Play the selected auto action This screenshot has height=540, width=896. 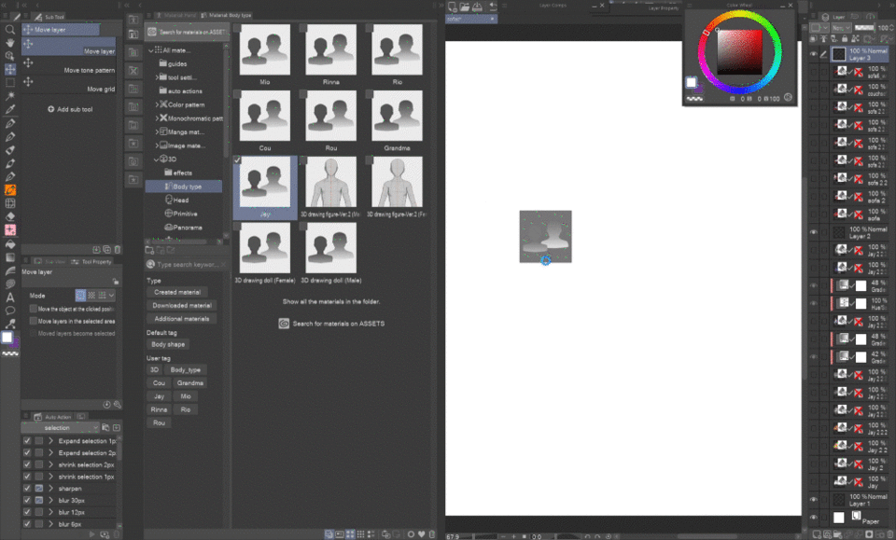[92, 534]
